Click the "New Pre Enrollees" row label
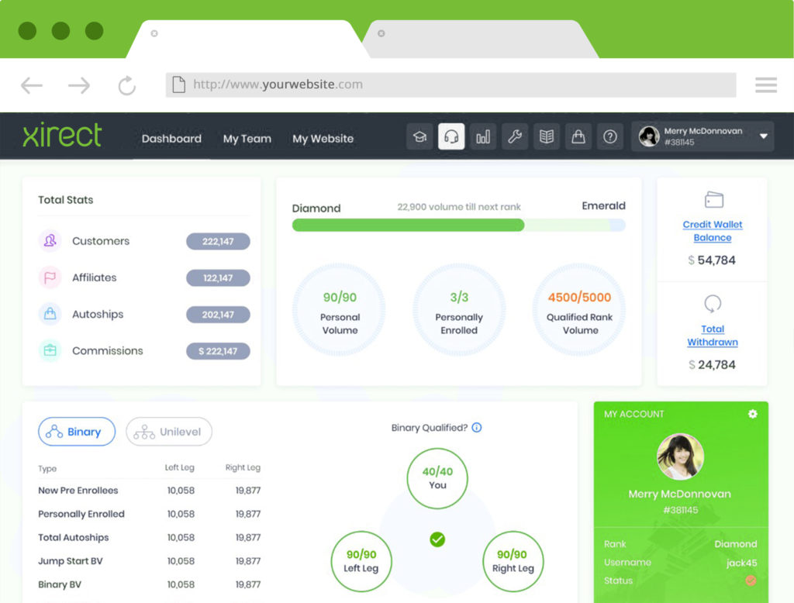 coord(78,490)
